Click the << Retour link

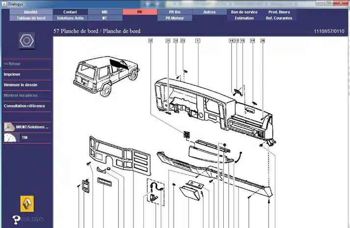tap(12, 64)
